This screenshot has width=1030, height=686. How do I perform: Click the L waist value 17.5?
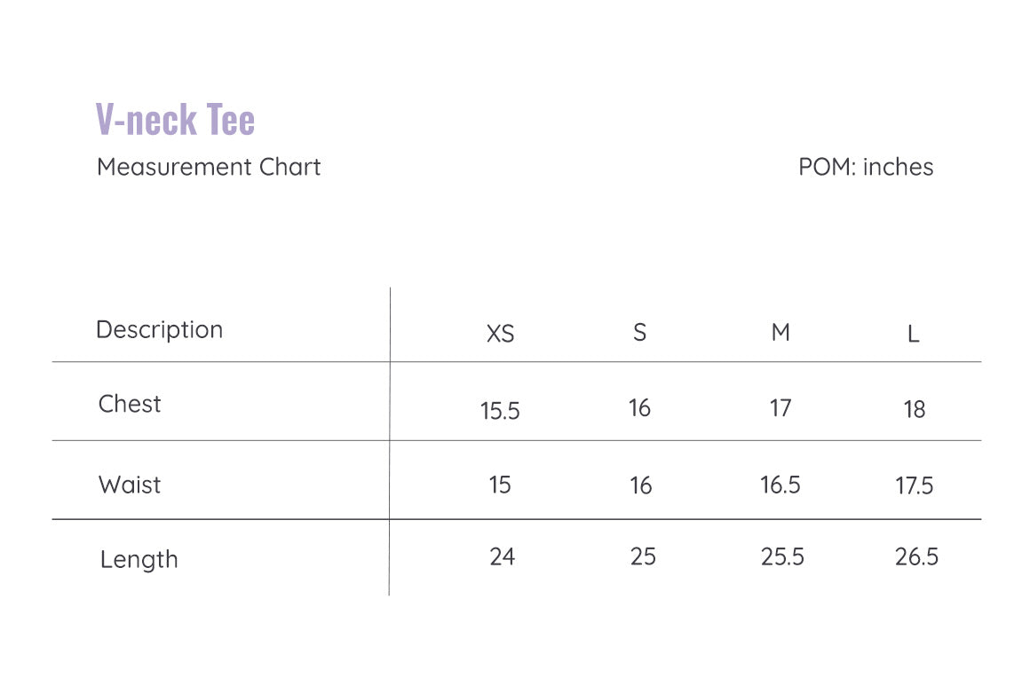click(x=915, y=485)
